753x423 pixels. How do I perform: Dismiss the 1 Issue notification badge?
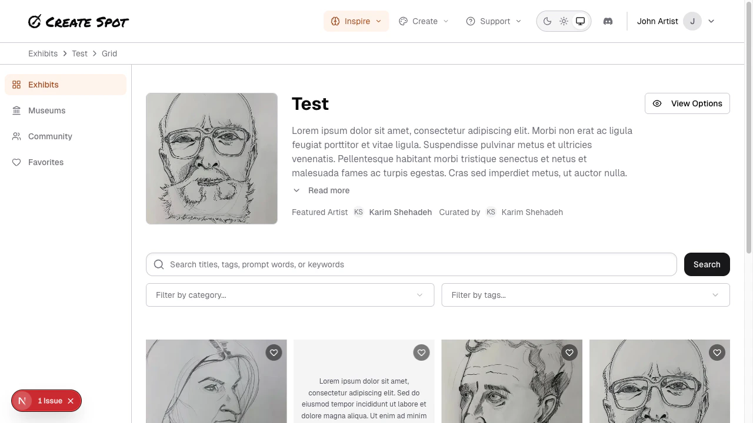pyautogui.click(x=71, y=401)
